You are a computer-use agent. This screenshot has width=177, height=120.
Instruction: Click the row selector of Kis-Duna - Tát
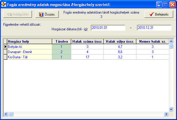tap(5, 57)
